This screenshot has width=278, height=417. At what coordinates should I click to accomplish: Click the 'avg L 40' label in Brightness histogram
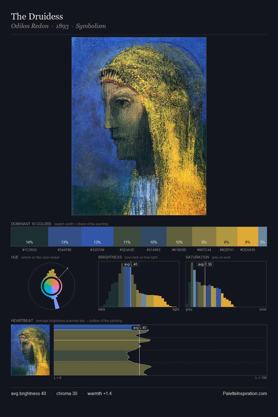(131, 264)
